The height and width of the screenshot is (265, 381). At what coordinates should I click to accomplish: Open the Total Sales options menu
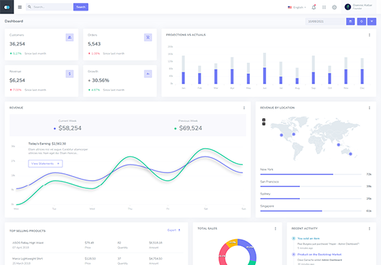(276, 228)
